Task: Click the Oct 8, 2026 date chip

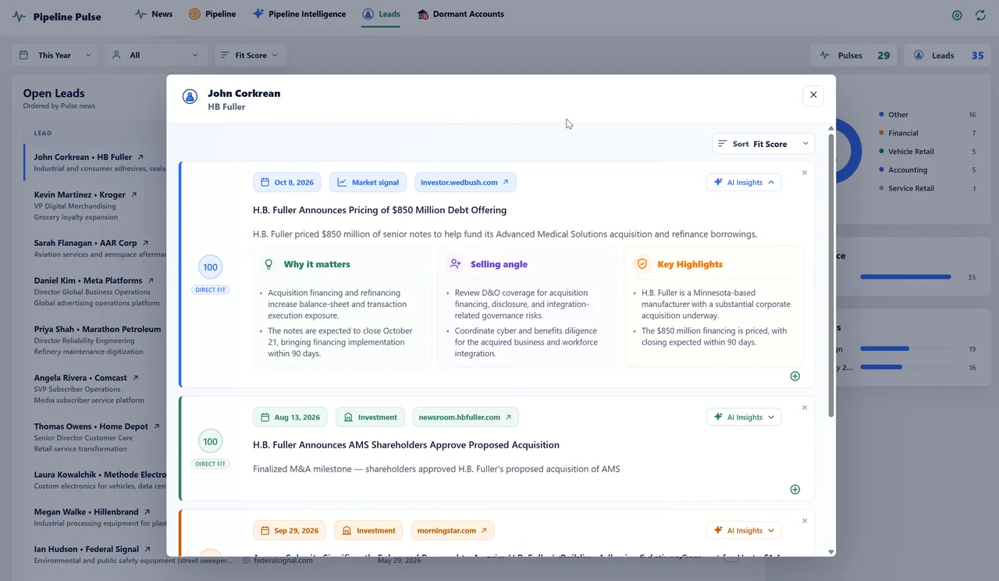Action: (x=287, y=182)
